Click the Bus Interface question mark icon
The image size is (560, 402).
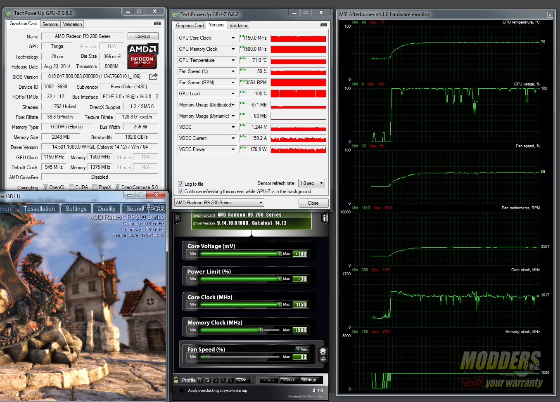[x=157, y=97]
